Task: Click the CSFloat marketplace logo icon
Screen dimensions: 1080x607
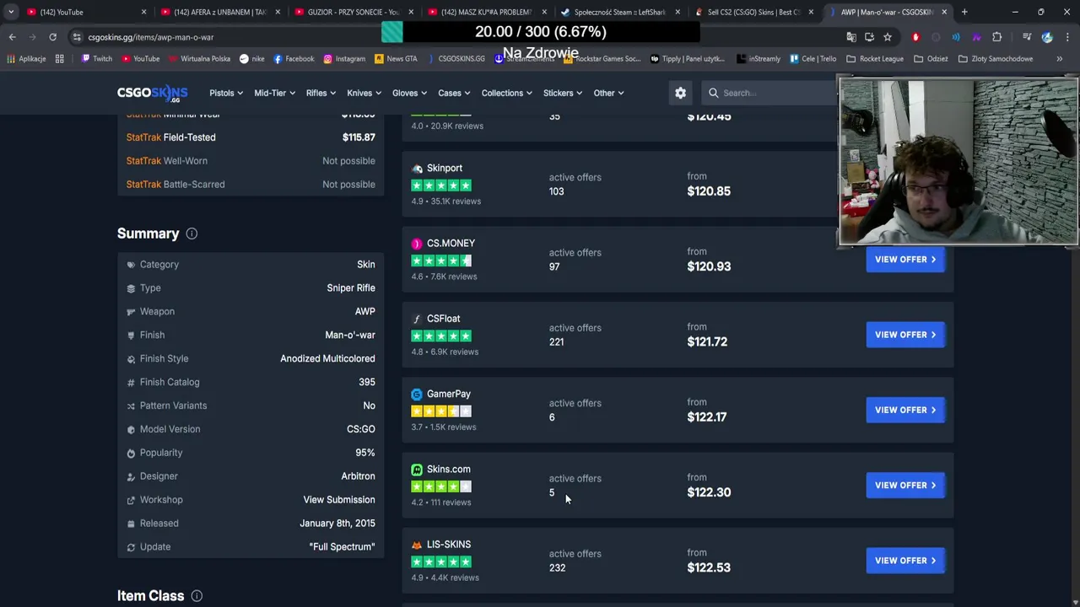Action: coord(417,319)
